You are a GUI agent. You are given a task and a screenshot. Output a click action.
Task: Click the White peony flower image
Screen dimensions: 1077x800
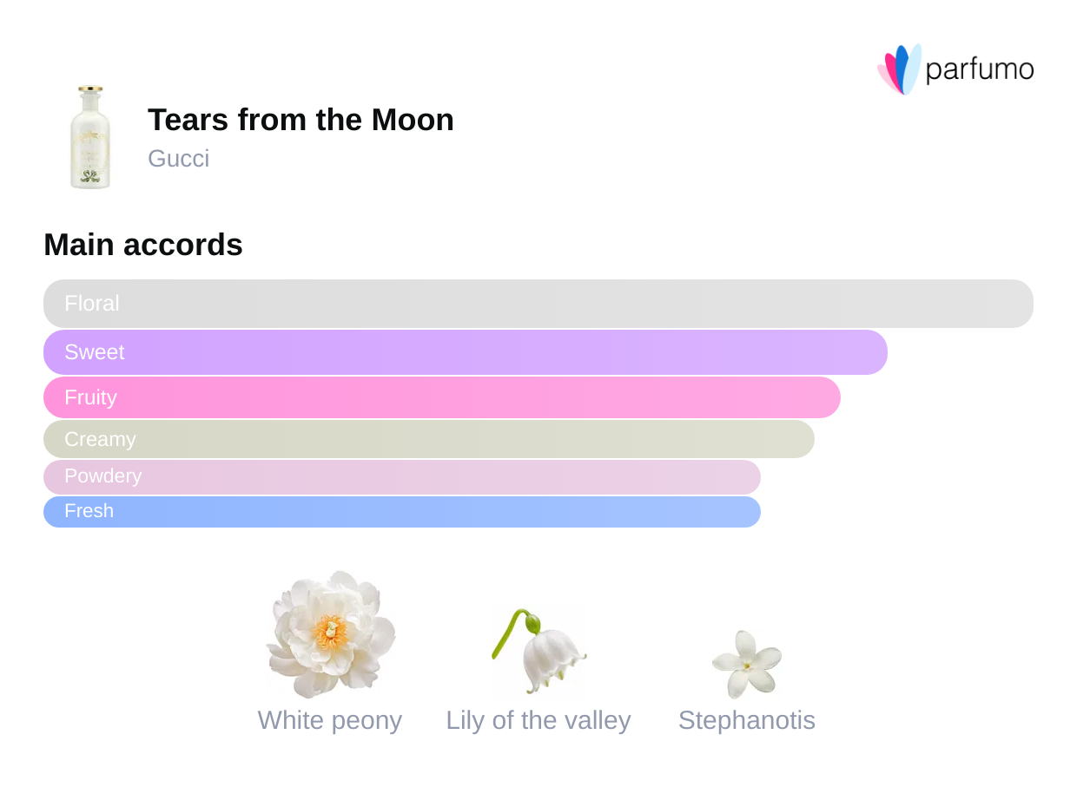[x=330, y=634]
